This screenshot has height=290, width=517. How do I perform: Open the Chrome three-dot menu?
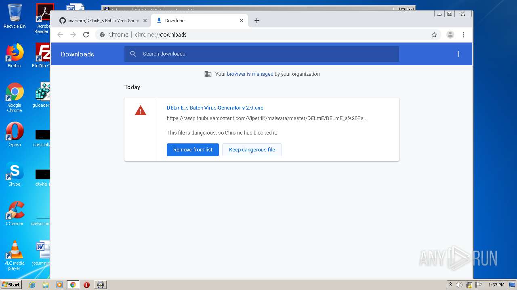click(463, 35)
